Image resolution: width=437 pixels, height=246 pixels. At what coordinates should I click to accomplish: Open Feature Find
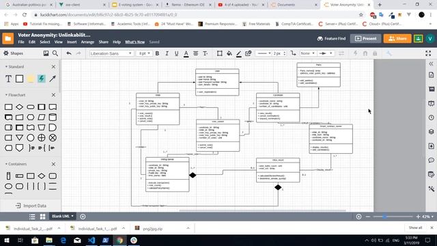click(x=331, y=38)
